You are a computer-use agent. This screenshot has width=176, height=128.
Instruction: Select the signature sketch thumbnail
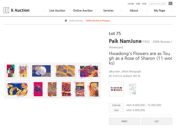click(x=132, y=89)
